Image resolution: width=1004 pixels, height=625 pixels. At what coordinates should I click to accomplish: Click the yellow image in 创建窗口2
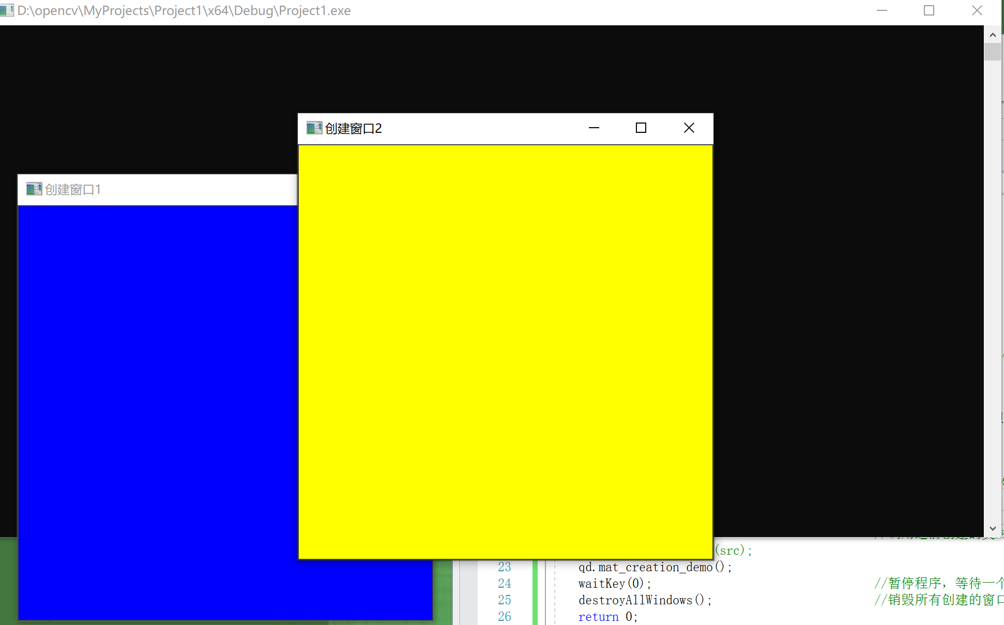506,352
